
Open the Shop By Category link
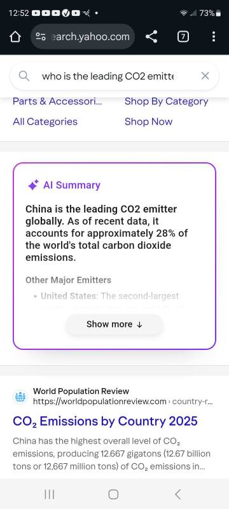[x=167, y=102]
